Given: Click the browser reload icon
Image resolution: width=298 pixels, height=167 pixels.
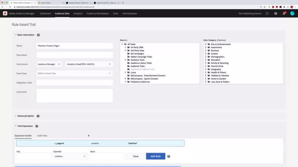Looking at the screenshot, I should 10,7.
